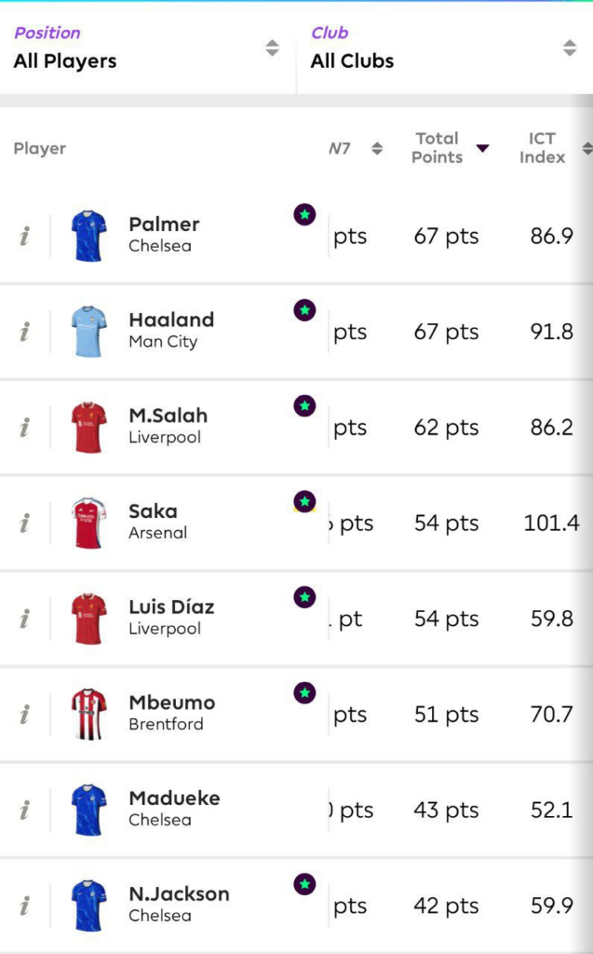
Task: Tap the star badge on Saka's row
Action: [x=304, y=501]
